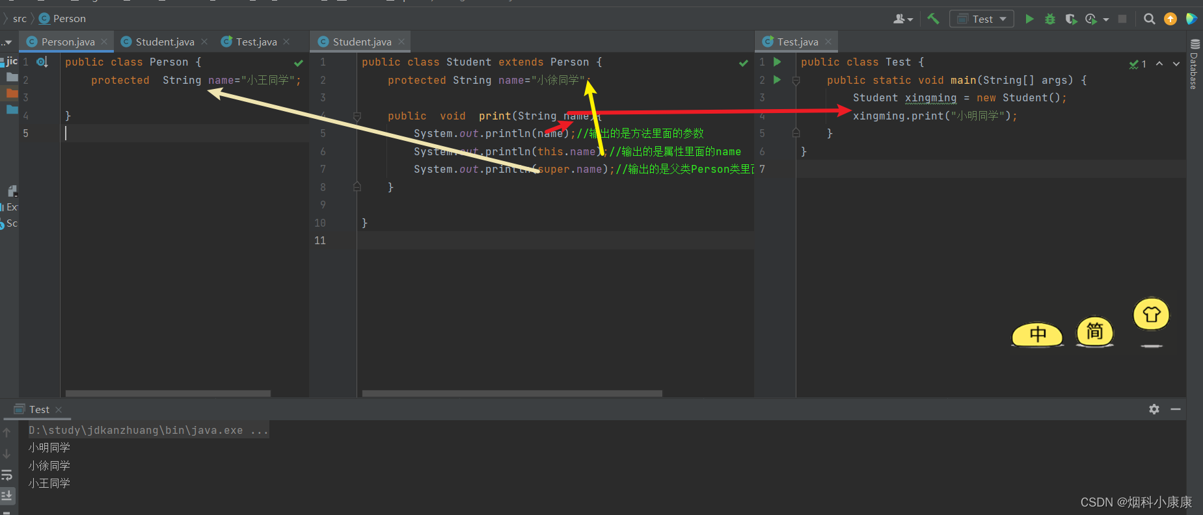The height and width of the screenshot is (515, 1203).
Task: Click the green checkmark inspection icon in Student.java
Action: coord(744,63)
